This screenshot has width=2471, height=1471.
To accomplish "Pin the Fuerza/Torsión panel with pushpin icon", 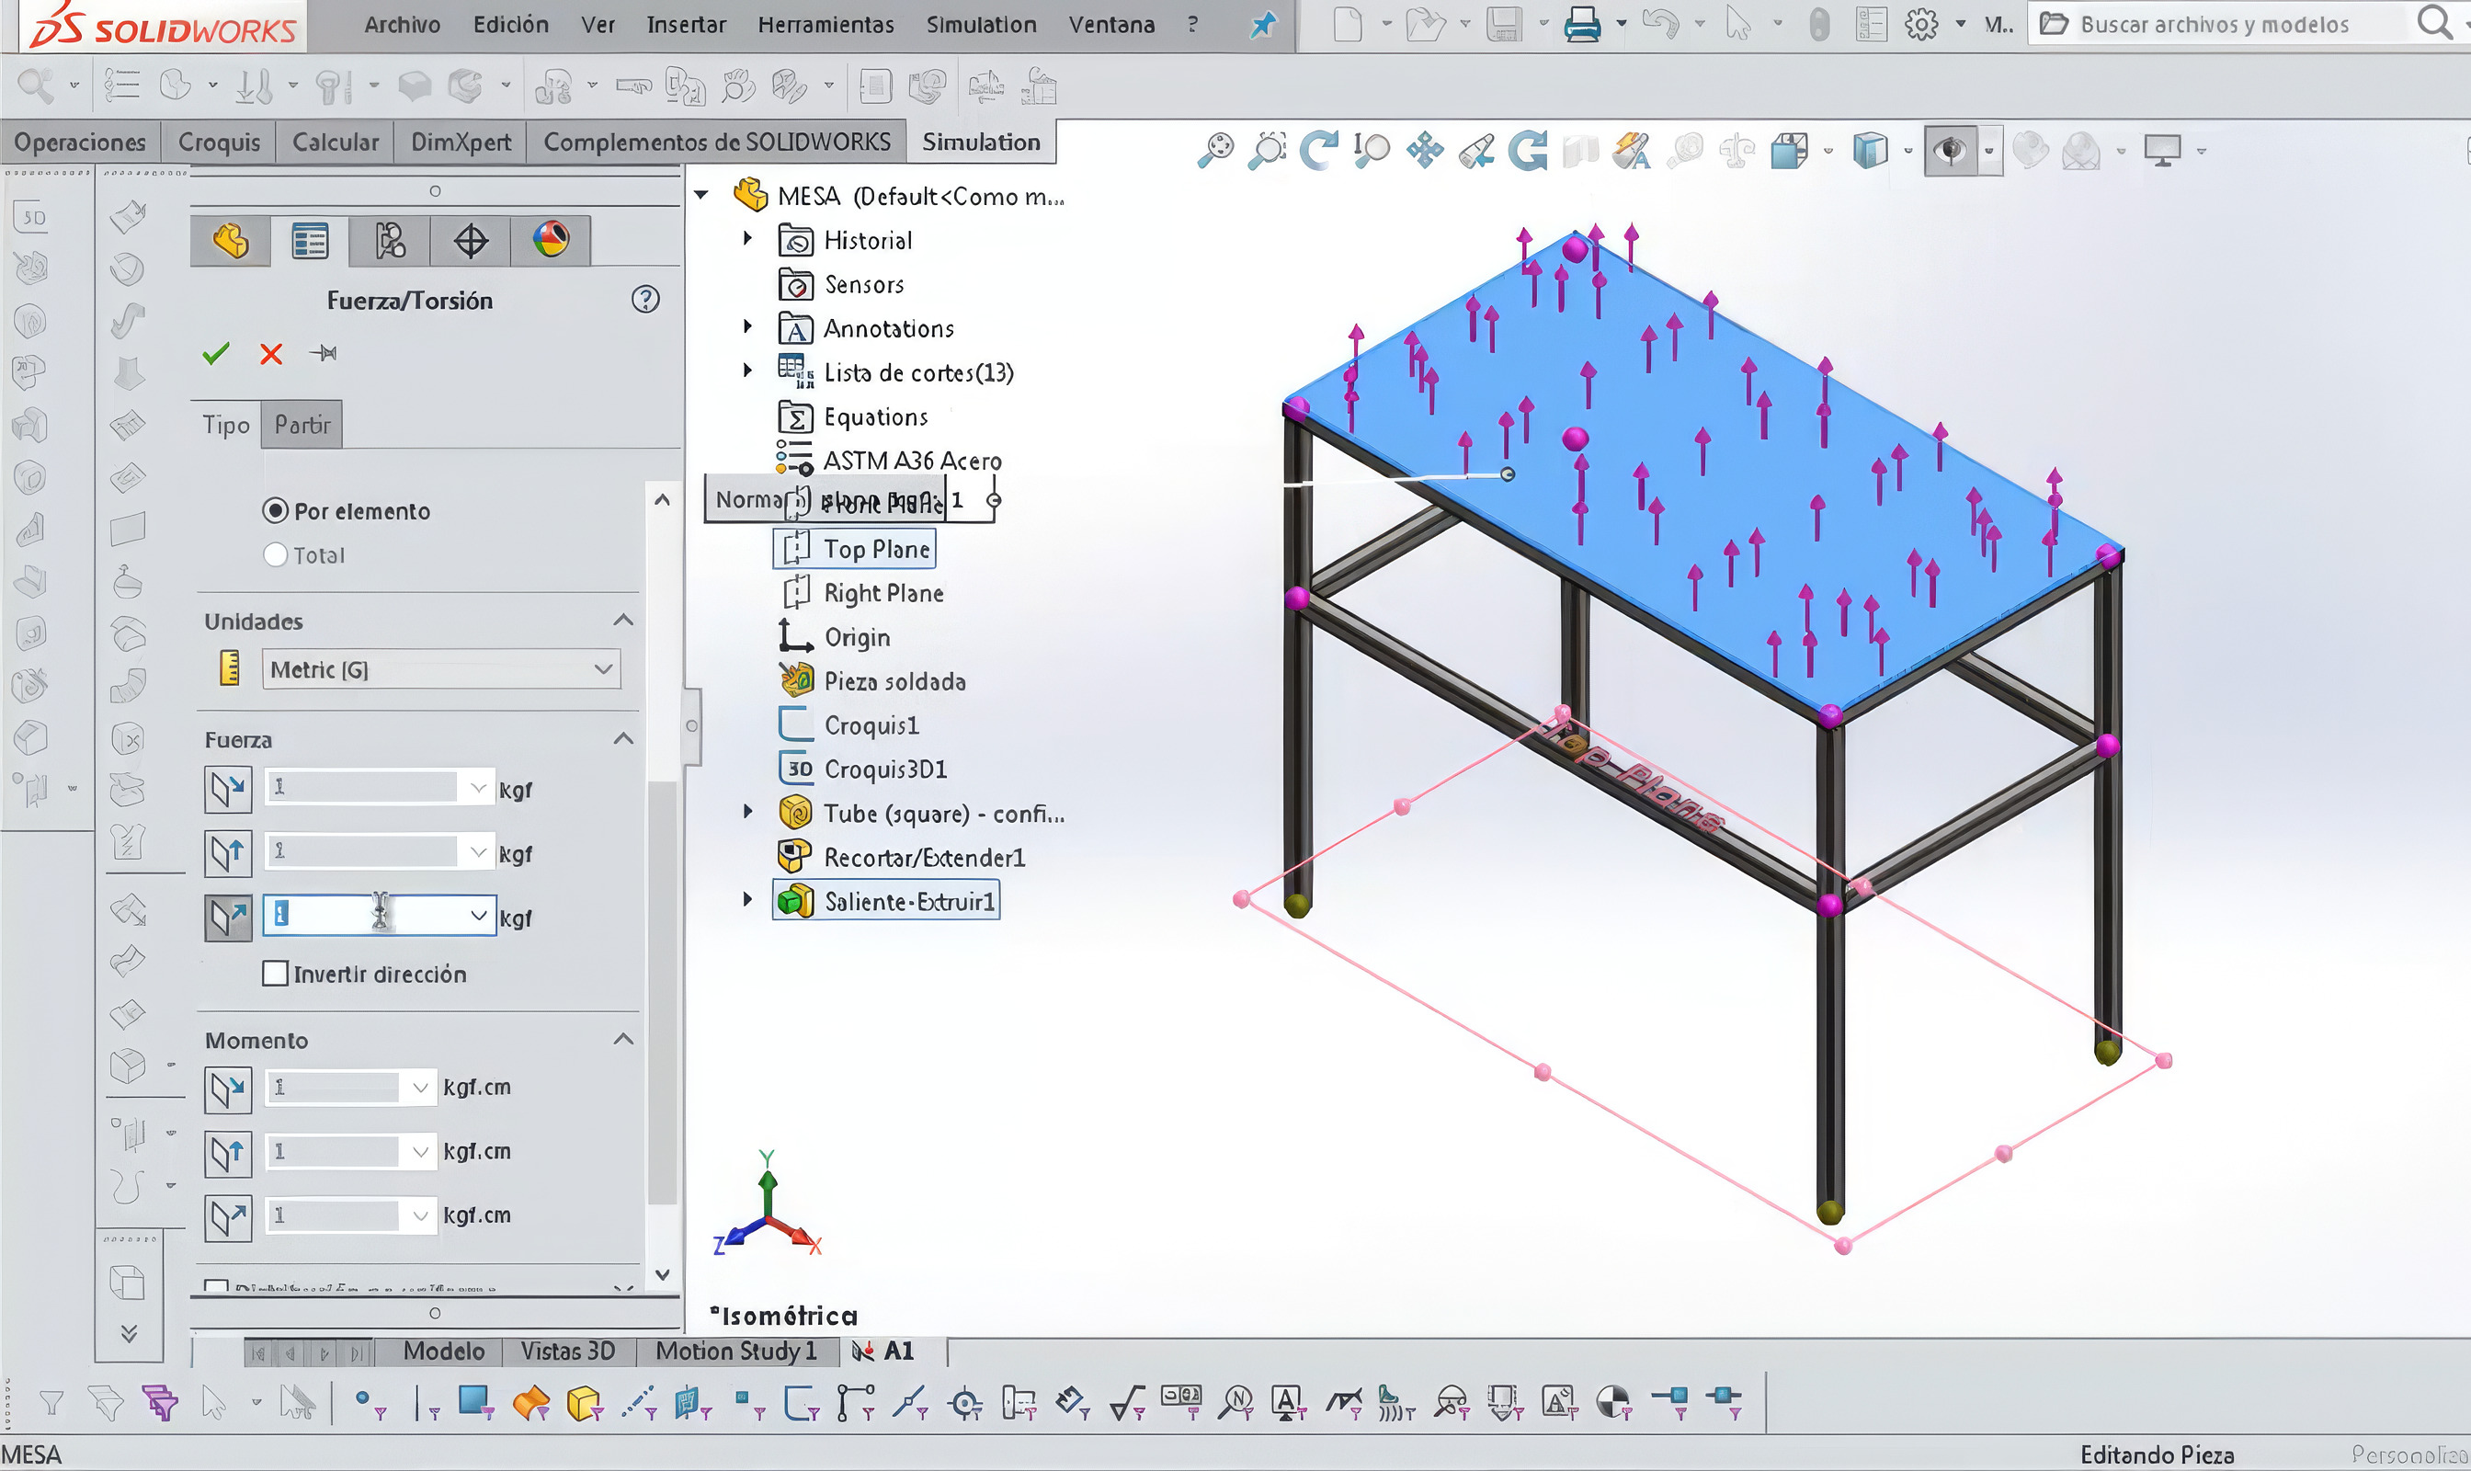I will coord(323,353).
